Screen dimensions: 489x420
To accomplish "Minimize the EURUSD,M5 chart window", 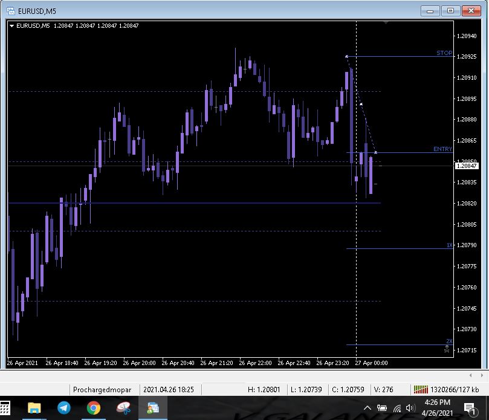I will (x=430, y=11).
